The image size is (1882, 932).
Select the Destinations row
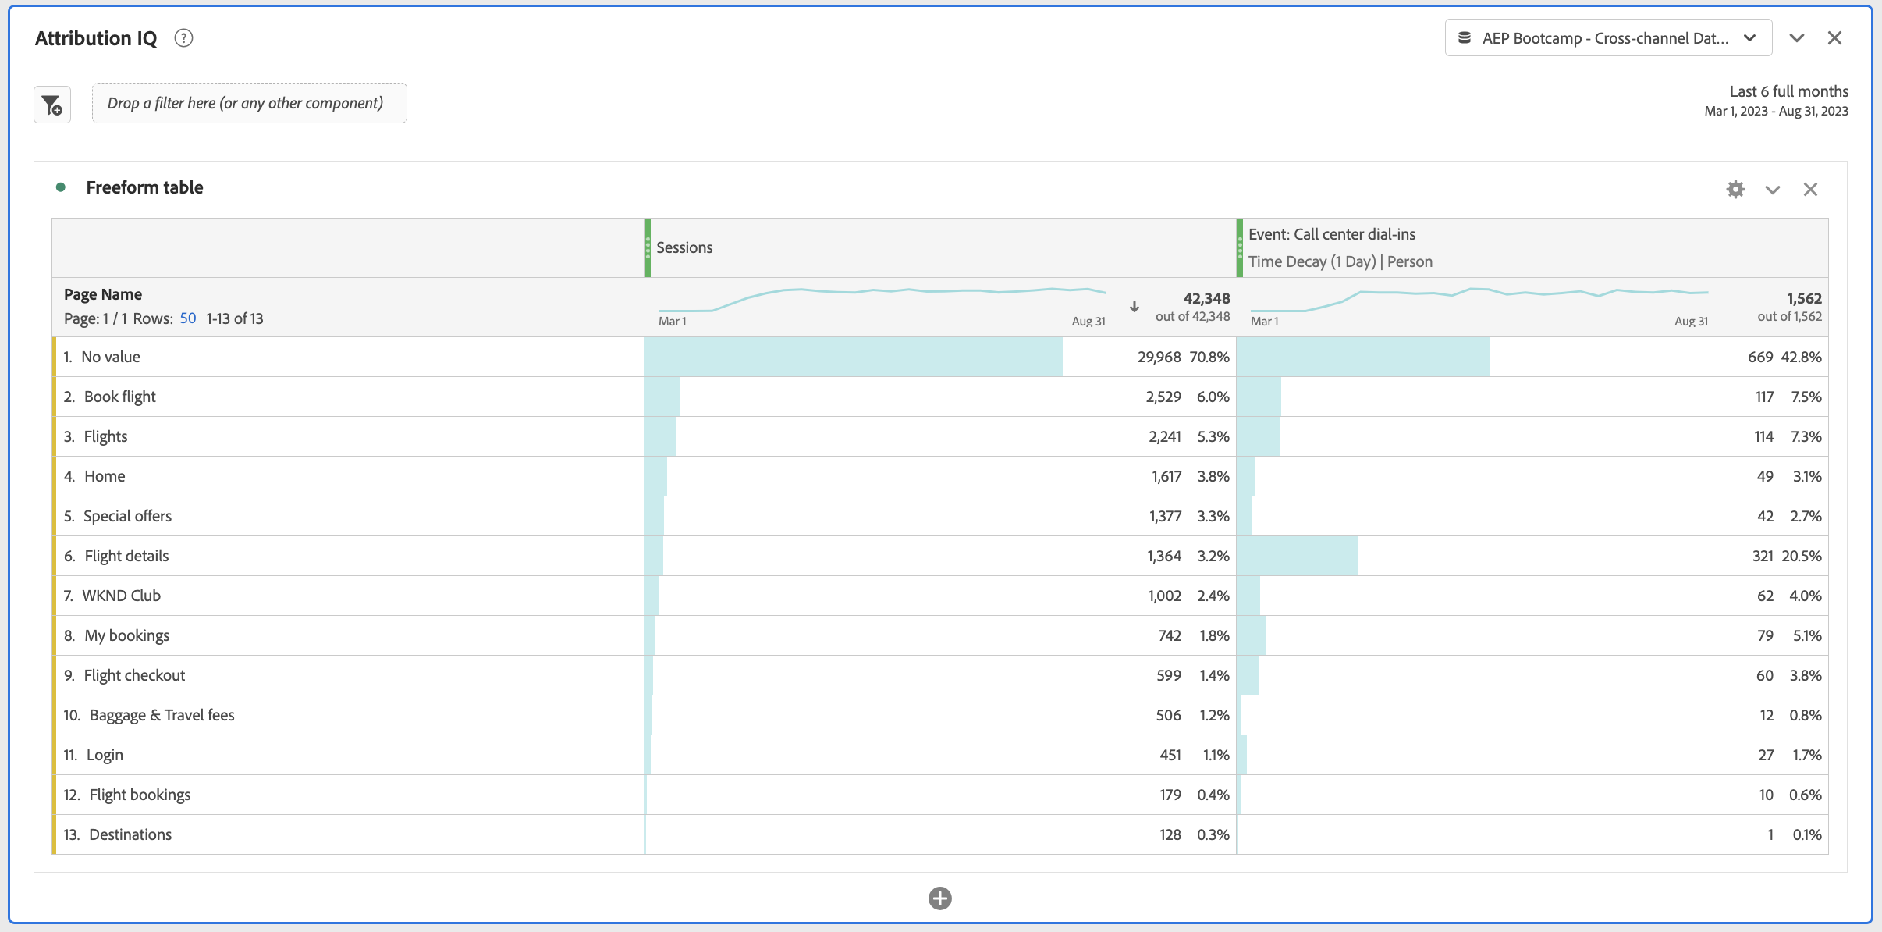click(x=940, y=834)
